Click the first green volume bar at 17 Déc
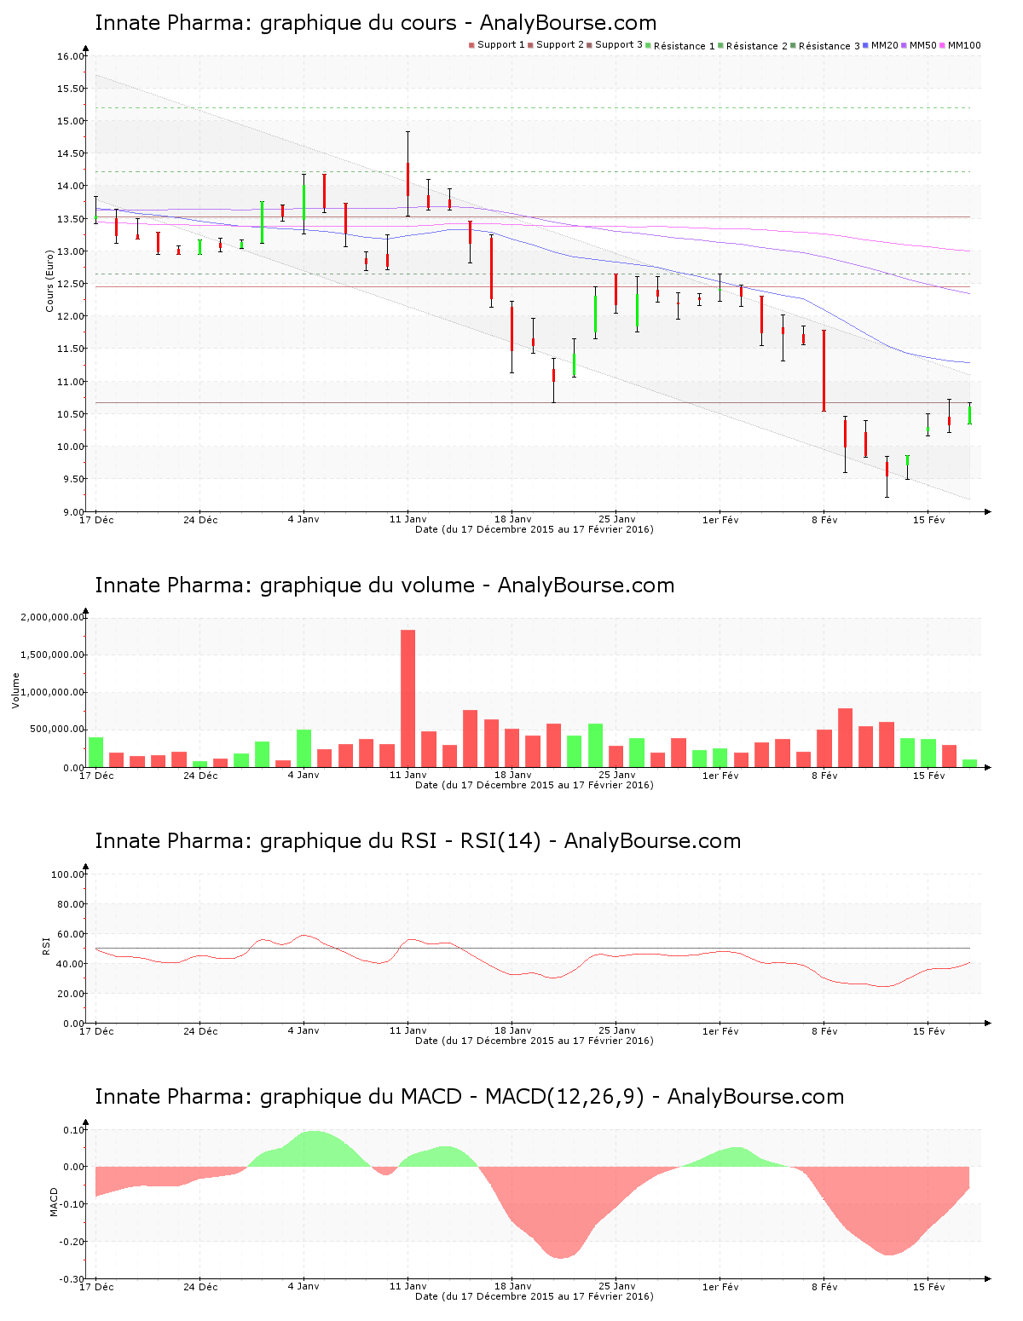The width and height of the screenshot is (1023, 1321). pos(95,753)
